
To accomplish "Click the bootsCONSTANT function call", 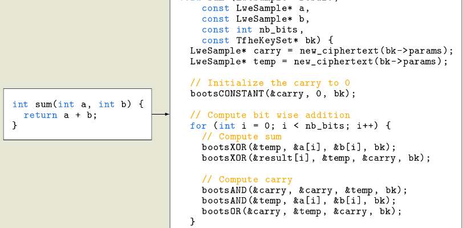I will [273, 93].
